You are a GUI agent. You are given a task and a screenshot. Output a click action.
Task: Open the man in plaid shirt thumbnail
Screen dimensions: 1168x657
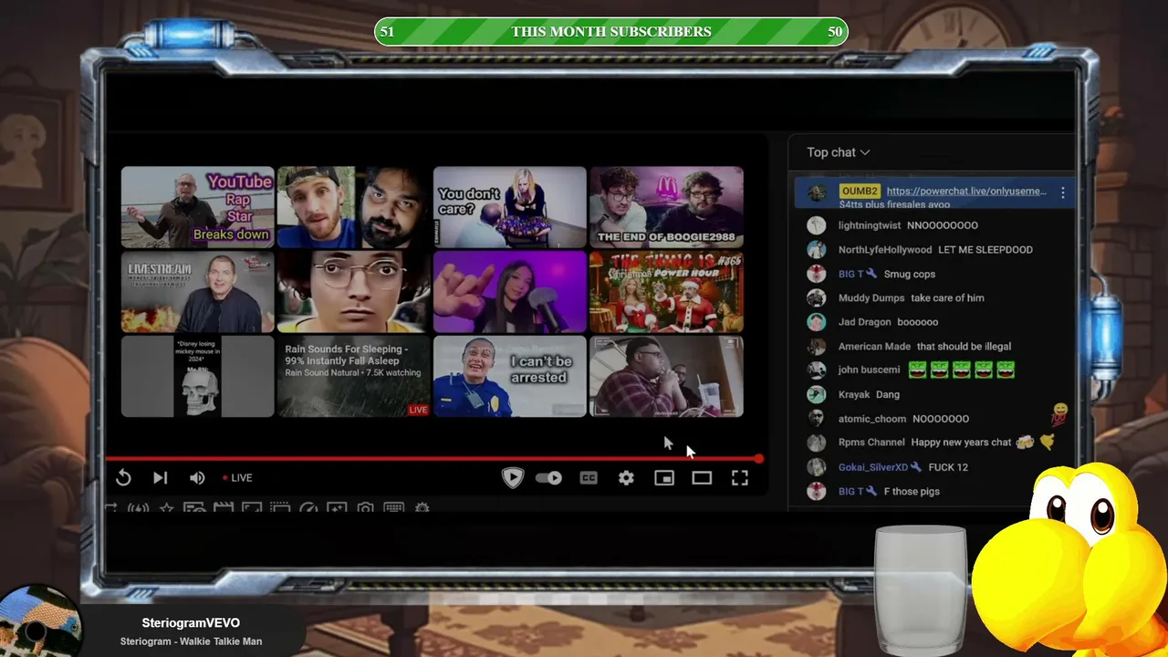tap(667, 377)
